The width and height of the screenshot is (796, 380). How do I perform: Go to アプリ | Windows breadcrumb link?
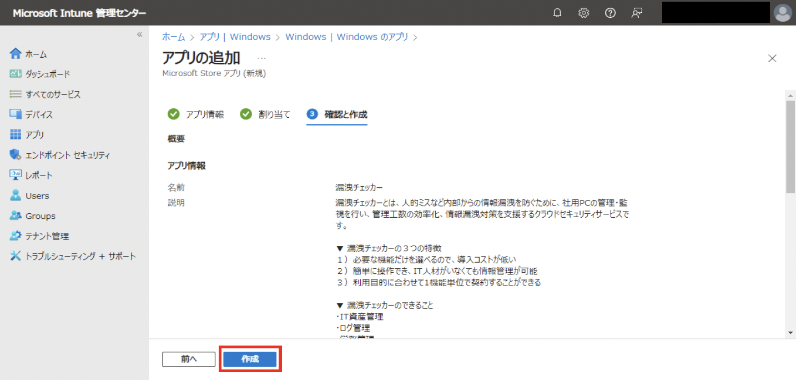[235, 37]
